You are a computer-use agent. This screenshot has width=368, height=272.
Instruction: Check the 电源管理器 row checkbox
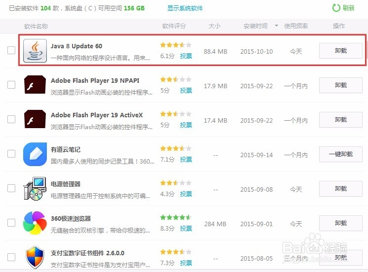tap(11, 188)
